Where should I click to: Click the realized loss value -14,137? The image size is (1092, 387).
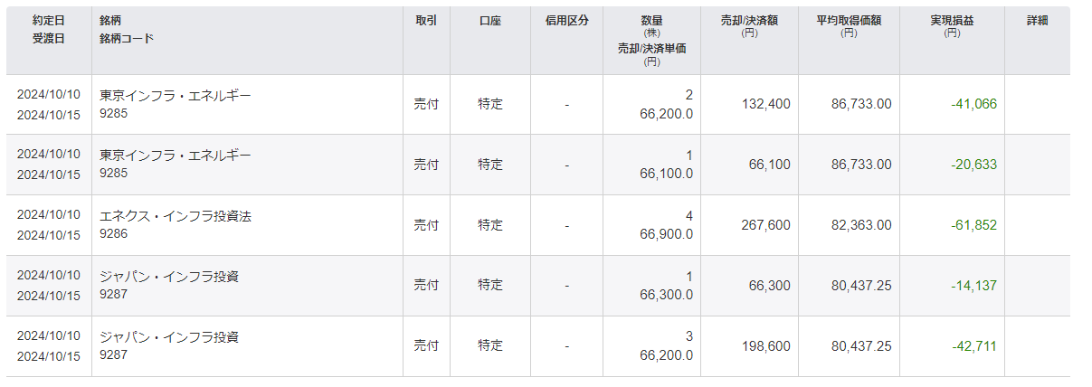pyautogui.click(x=973, y=286)
